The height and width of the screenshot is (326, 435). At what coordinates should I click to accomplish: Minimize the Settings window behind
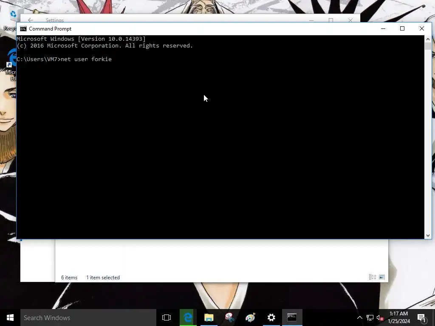click(311, 20)
